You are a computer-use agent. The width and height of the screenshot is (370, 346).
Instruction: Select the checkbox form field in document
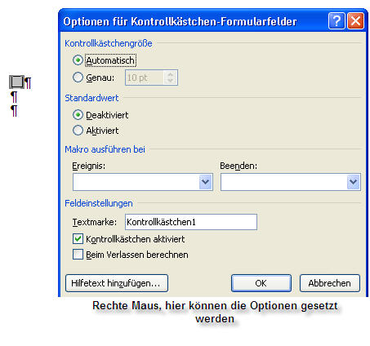[x=16, y=82]
